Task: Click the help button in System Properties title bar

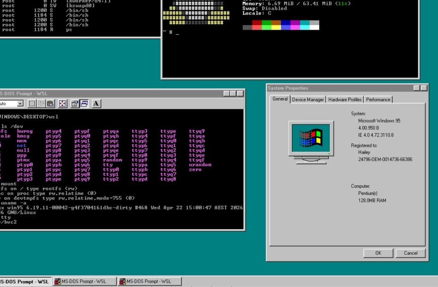Action: click(x=416, y=88)
